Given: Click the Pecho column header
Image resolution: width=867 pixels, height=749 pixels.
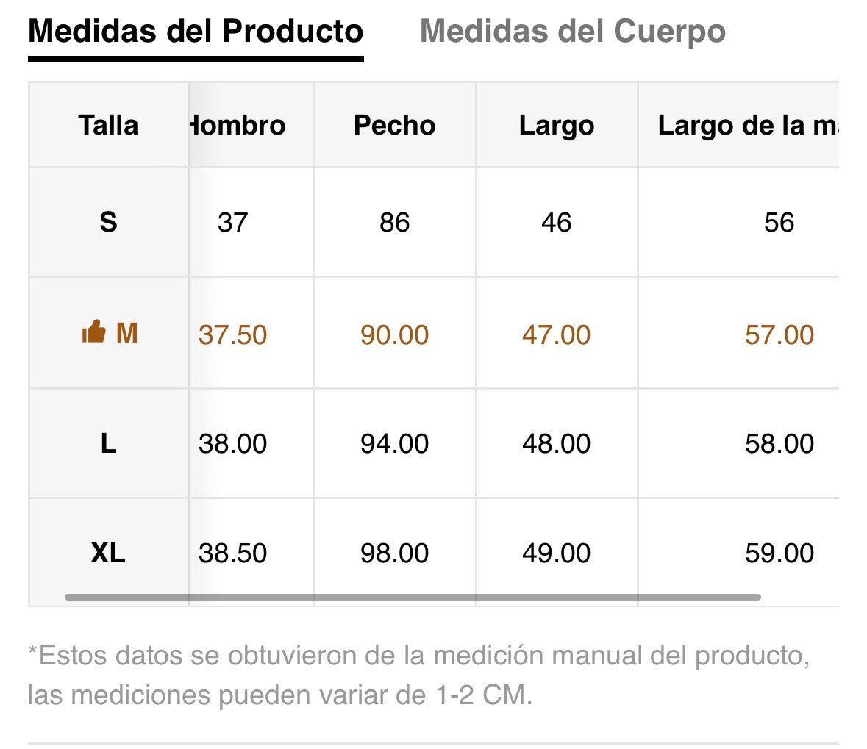Looking at the screenshot, I should click(x=395, y=125).
